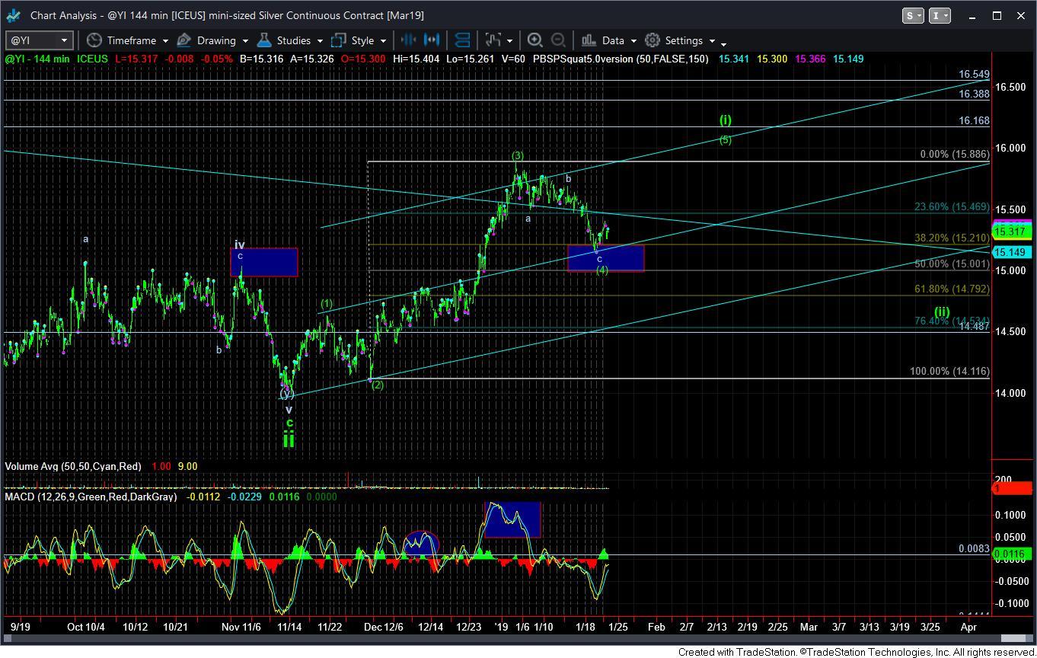Click the expand bar spacing icon

point(432,40)
